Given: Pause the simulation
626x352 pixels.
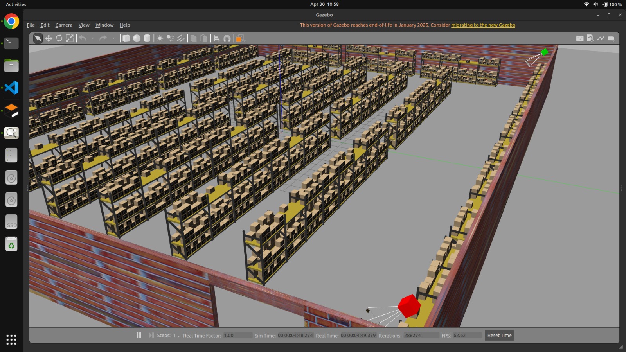Looking at the screenshot, I should click(x=139, y=335).
